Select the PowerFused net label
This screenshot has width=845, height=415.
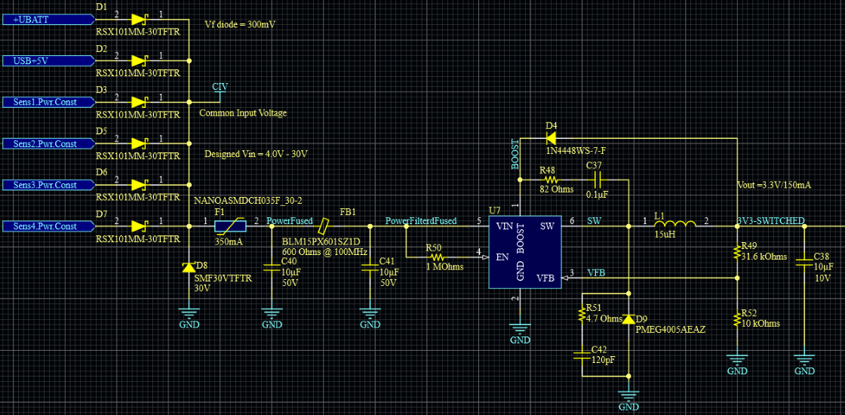pyautogui.click(x=290, y=221)
